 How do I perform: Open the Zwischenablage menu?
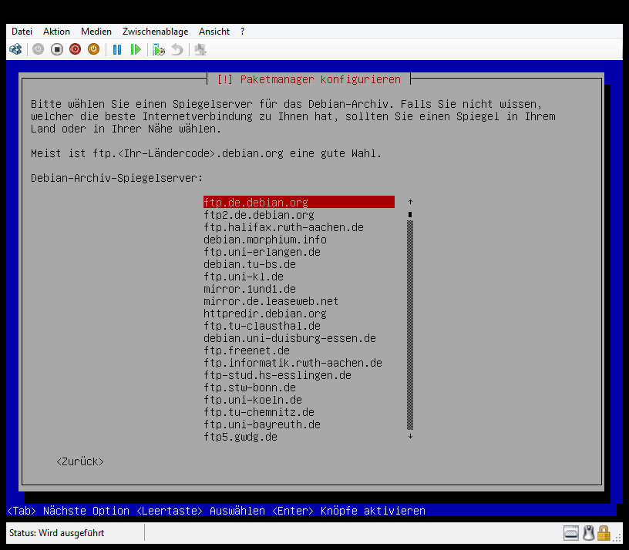(x=155, y=32)
